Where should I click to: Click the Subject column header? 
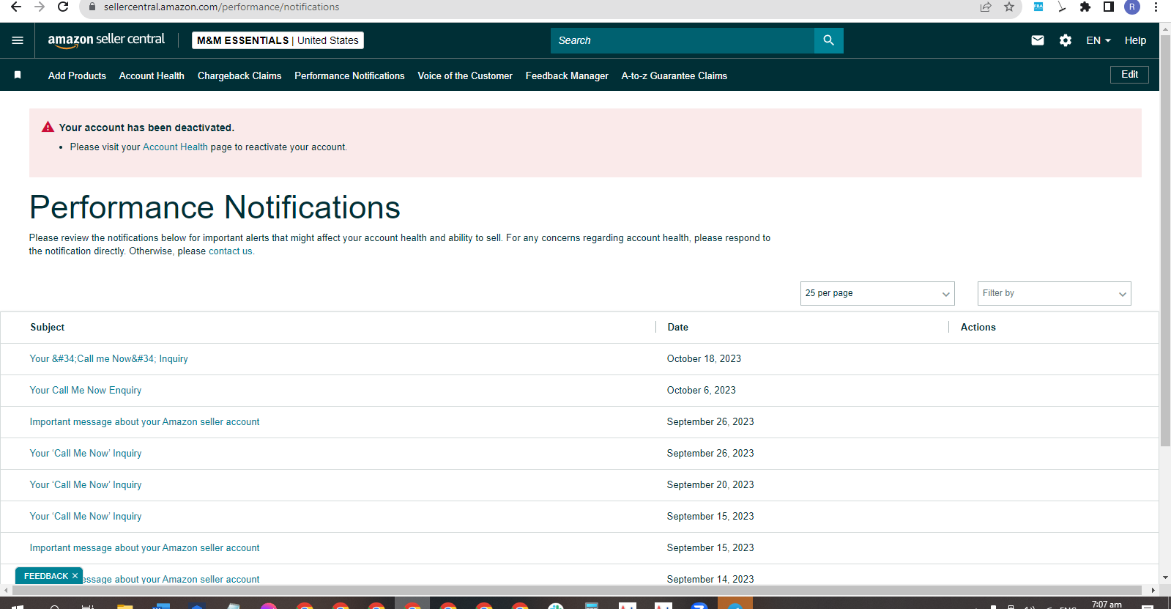tap(48, 327)
